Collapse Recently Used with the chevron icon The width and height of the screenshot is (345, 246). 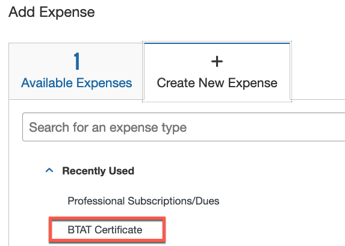pyautogui.click(x=49, y=170)
